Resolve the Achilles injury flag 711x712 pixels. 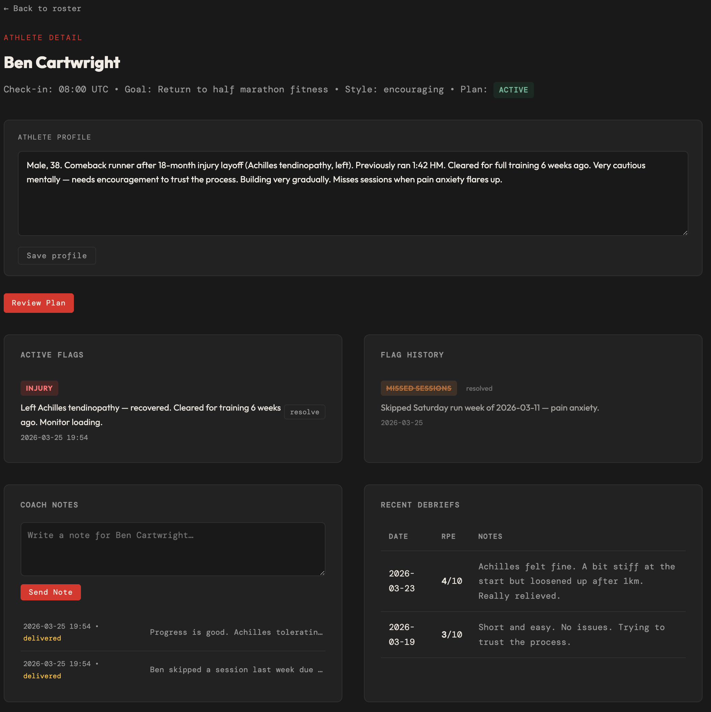[304, 412]
